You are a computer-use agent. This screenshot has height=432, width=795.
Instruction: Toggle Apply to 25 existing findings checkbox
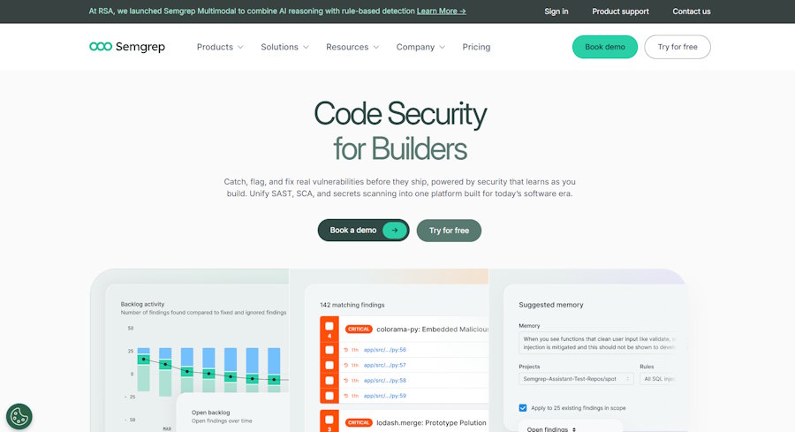523,407
